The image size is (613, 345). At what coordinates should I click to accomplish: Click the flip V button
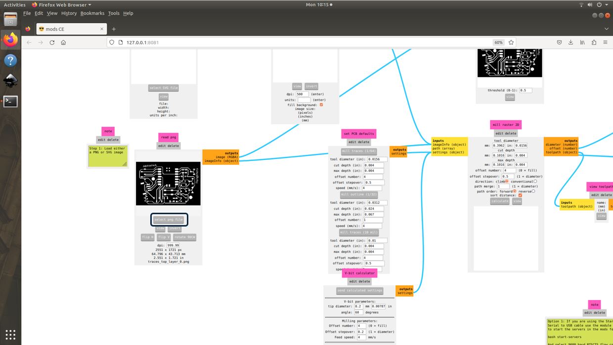click(x=164, y=237)
